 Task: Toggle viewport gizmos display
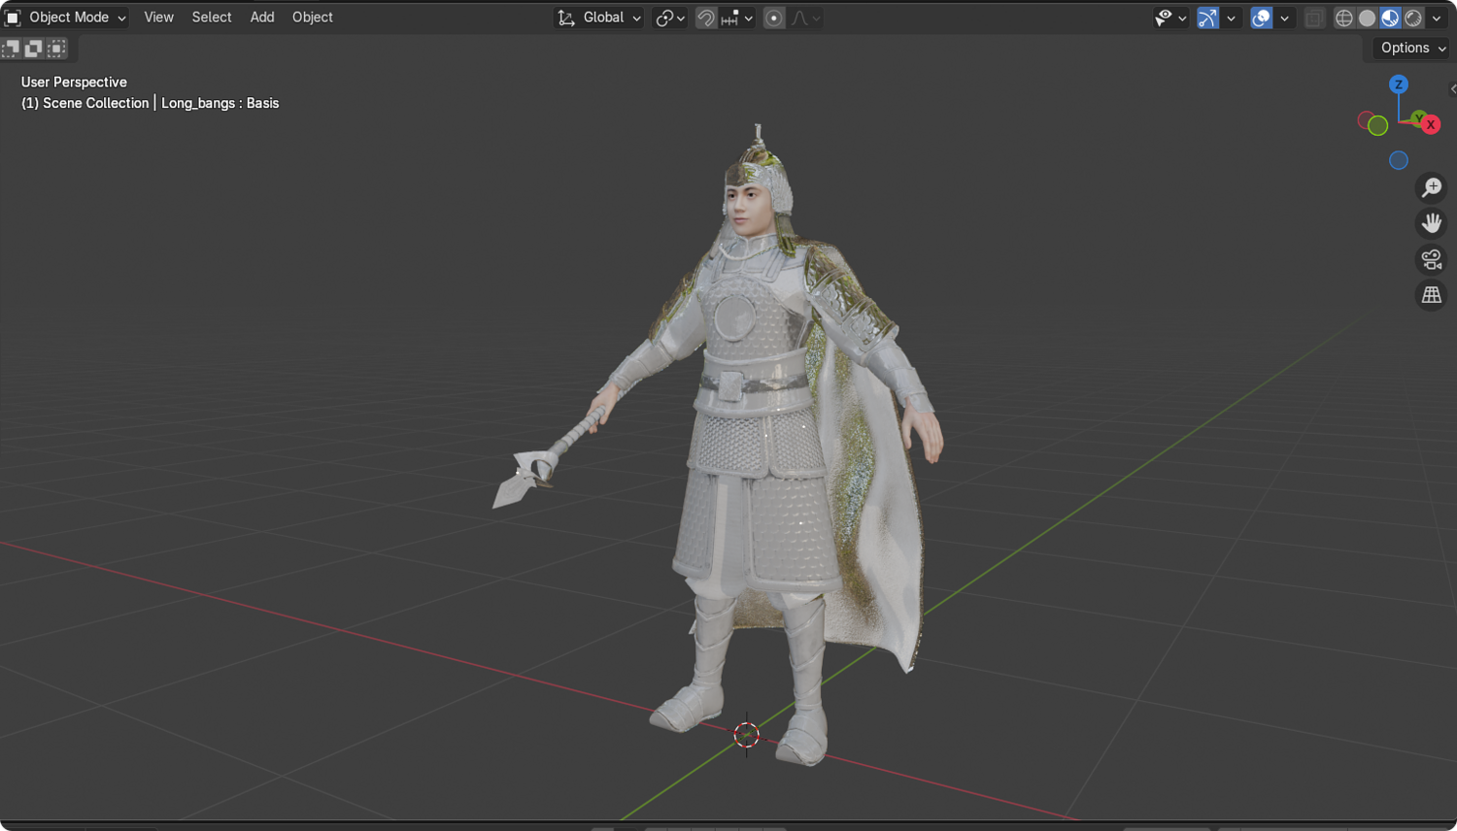1207,17
